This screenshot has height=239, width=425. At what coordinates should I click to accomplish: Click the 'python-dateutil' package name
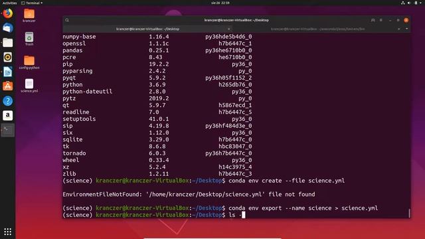[87, 92]
